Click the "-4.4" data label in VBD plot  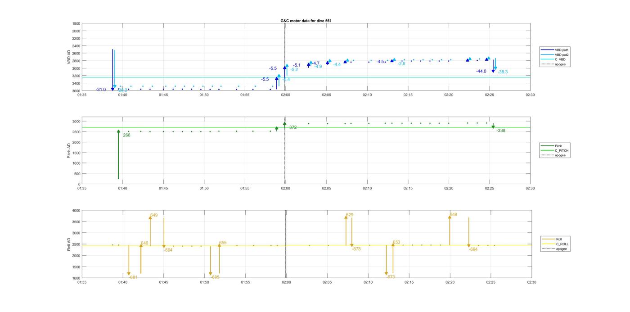pos(337,65)
